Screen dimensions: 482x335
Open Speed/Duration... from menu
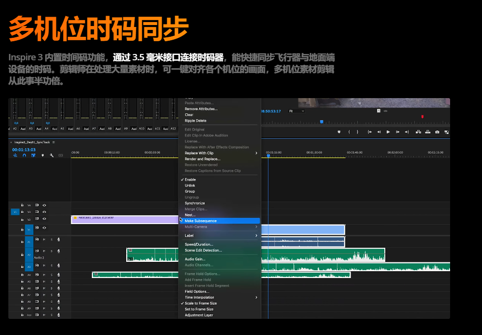[x=219, y=244]
